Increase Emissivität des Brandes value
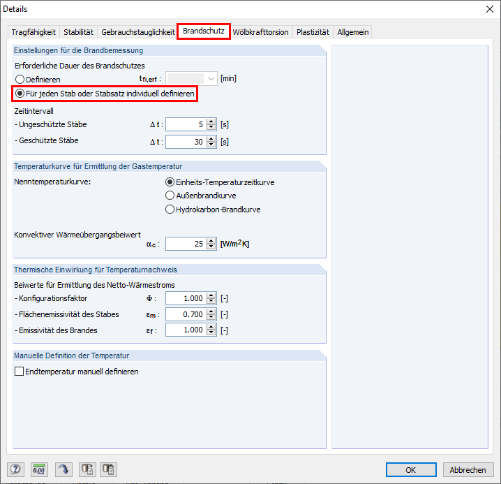Screen dimensions: 501x484 pyautogui.click(x=211, y=327)
